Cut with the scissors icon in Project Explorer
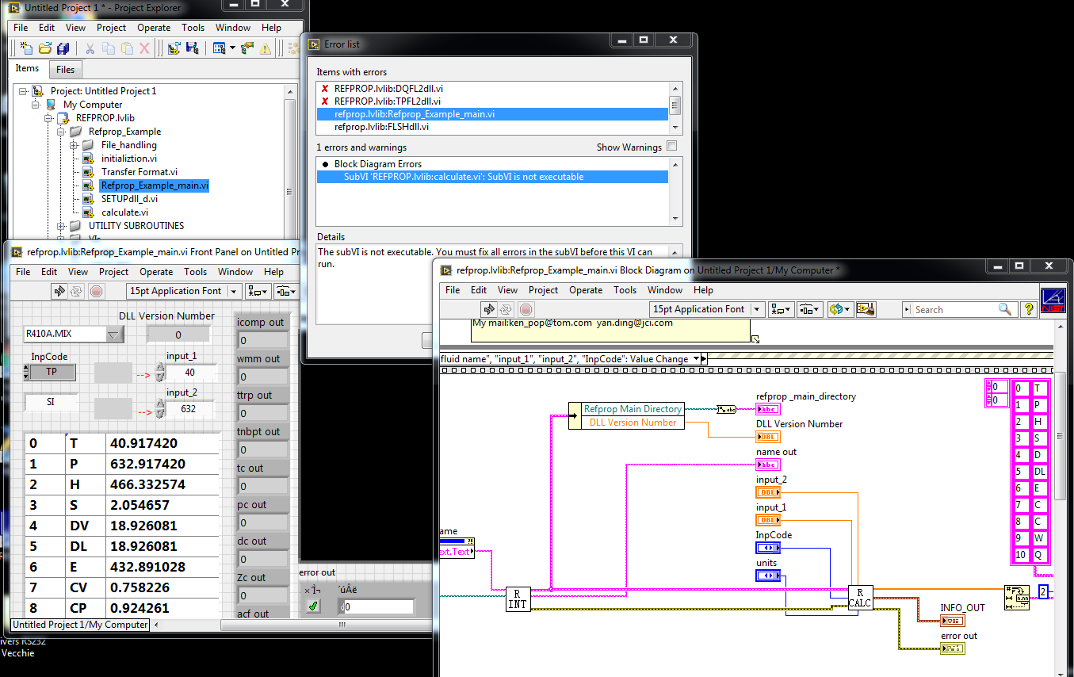Viewport: 1074px width, 677px height. [90, 48]
